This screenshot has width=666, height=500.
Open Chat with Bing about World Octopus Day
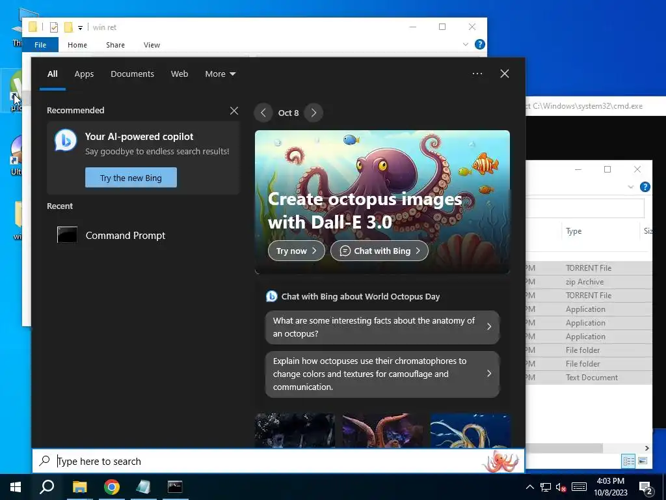tap(360, 296)
